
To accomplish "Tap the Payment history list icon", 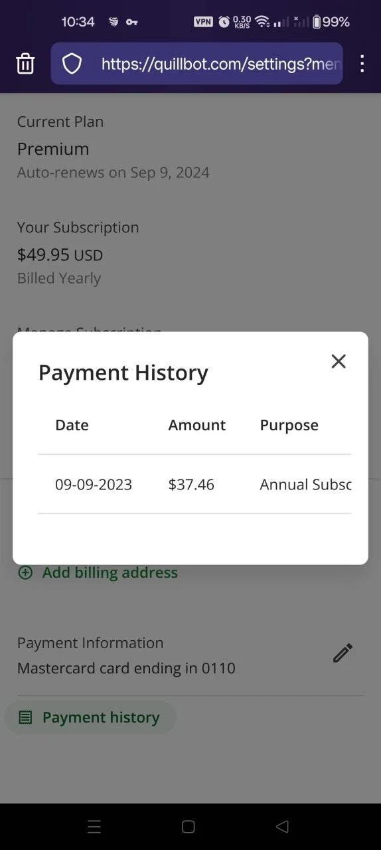I will (x=25, y=718).
